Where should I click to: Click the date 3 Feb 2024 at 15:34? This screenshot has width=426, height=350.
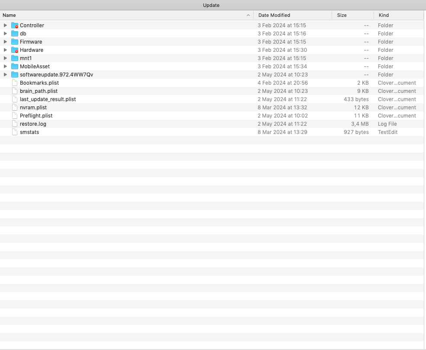pos(282,67)
